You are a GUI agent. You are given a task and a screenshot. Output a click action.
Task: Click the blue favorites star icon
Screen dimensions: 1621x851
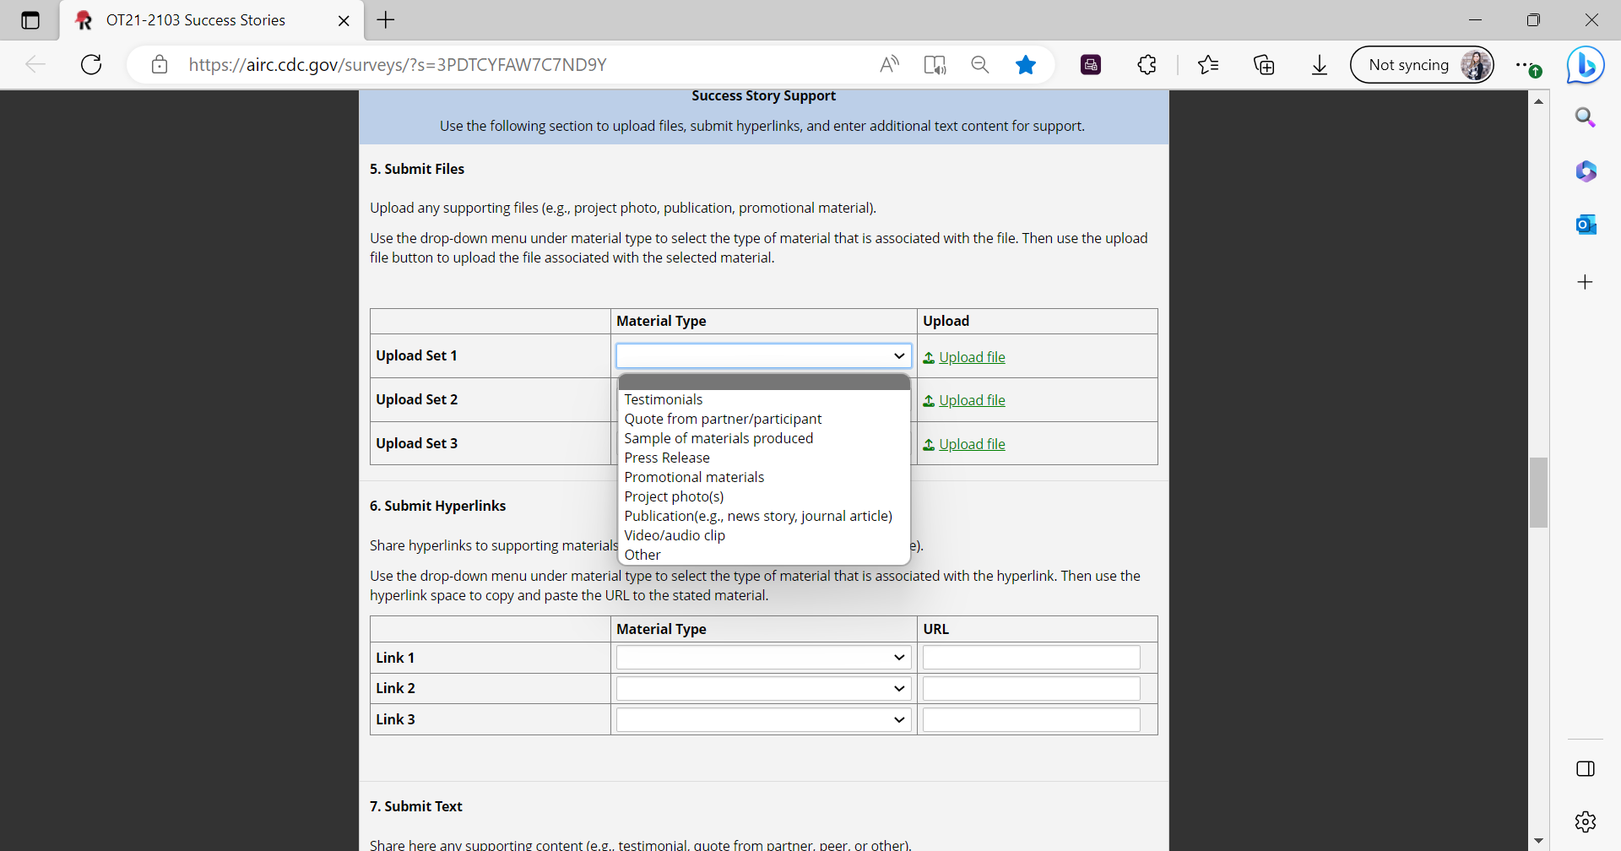pos(1026,65)
